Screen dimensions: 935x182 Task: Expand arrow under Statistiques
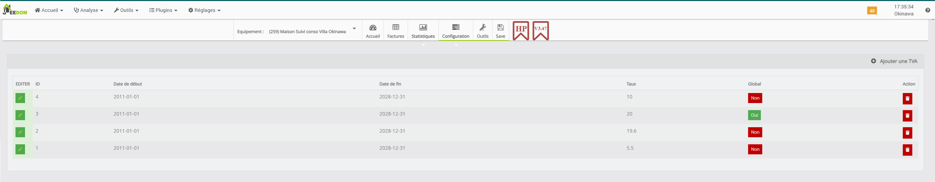(423, 45)
